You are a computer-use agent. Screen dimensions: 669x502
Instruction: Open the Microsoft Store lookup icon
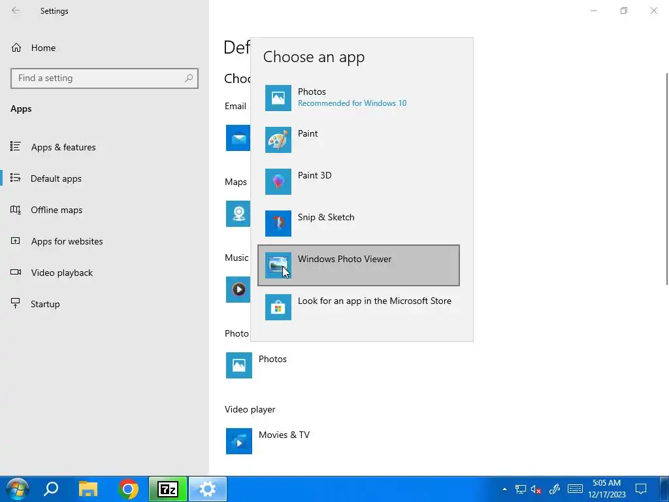click(x=278, y=307)
